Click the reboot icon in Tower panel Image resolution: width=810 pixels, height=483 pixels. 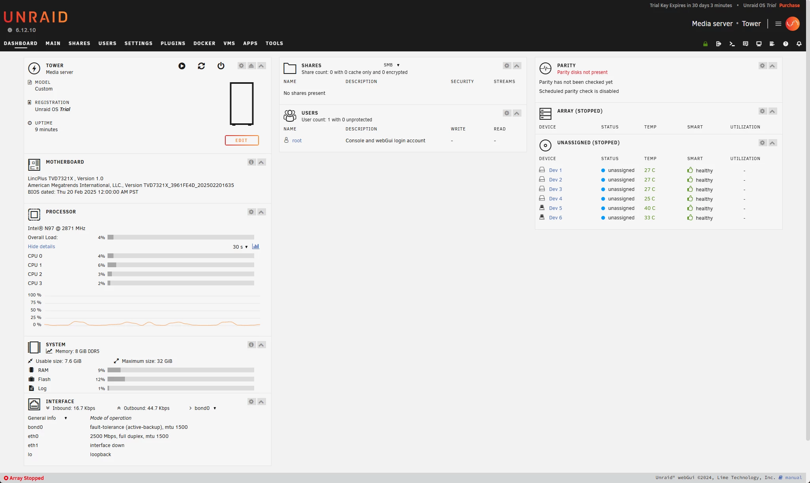pos(201,66)
